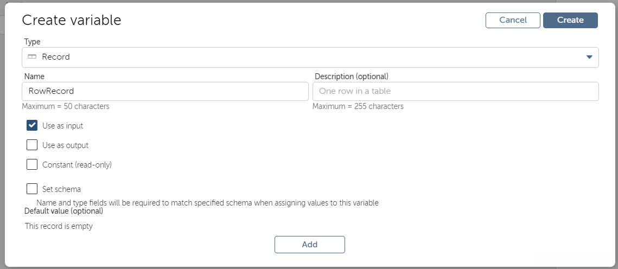Image resolution: width=618 pixels, height=269 pixels.
Task: Click the Name field label
Action: [34, 76]
